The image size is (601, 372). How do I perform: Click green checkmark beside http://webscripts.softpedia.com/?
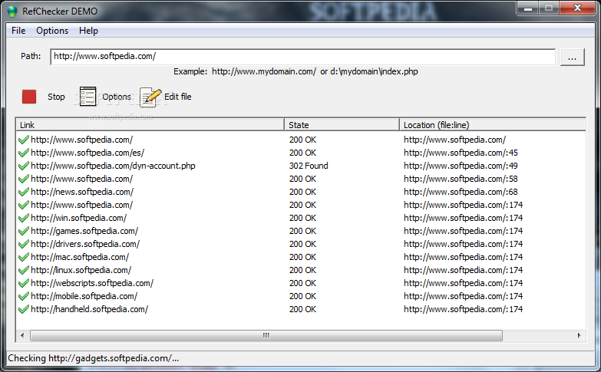24,283
